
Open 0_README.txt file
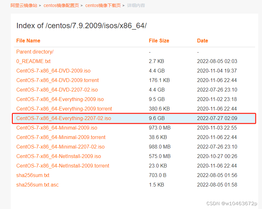tap(33, 61)
